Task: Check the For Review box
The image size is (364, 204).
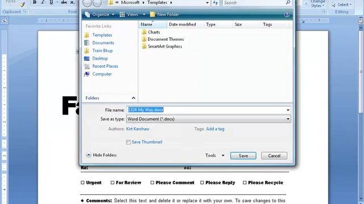Action: point(113,182)
